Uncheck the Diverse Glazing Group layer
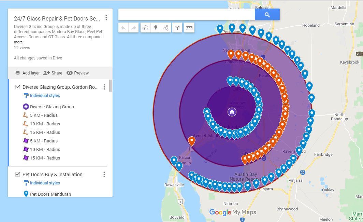This screenshot has width=363, height=222. click(x=17, y=87)
